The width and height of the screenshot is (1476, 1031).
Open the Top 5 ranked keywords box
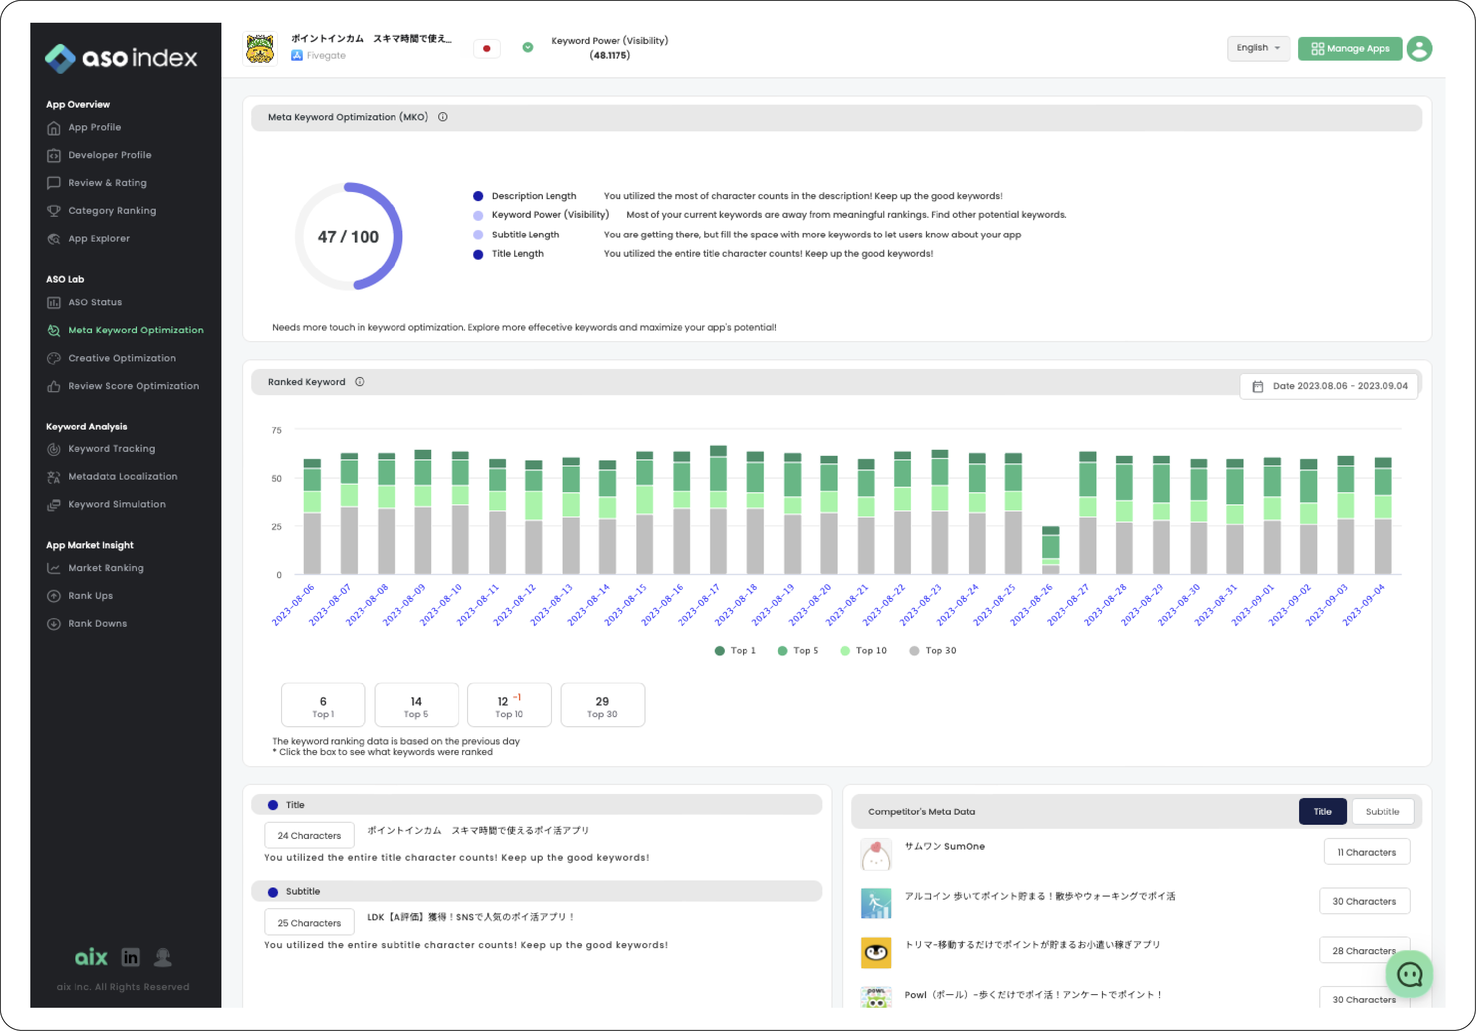416,705
